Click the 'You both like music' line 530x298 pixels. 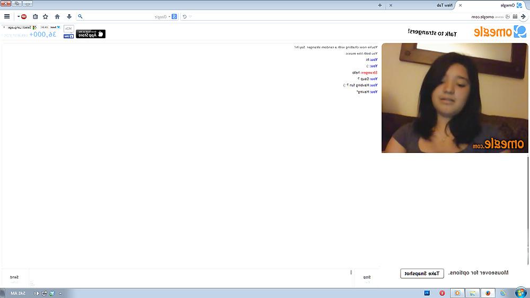click(x=361, y=53)
